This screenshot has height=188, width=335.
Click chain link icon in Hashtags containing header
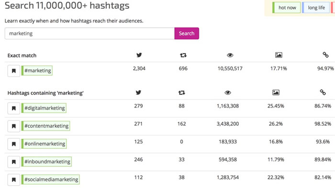(323, 92)
